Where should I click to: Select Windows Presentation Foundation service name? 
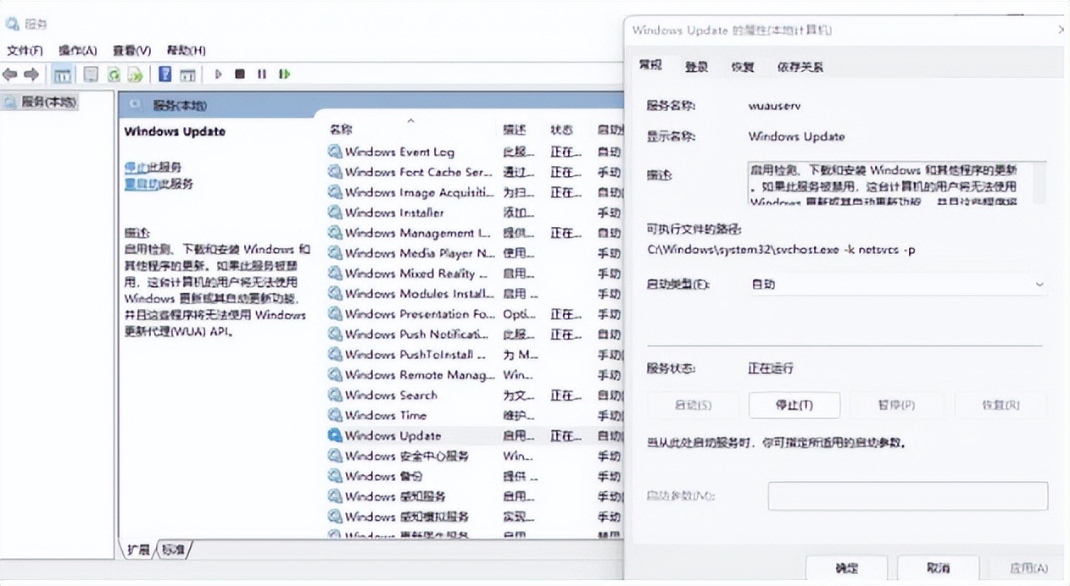point(420,314)
